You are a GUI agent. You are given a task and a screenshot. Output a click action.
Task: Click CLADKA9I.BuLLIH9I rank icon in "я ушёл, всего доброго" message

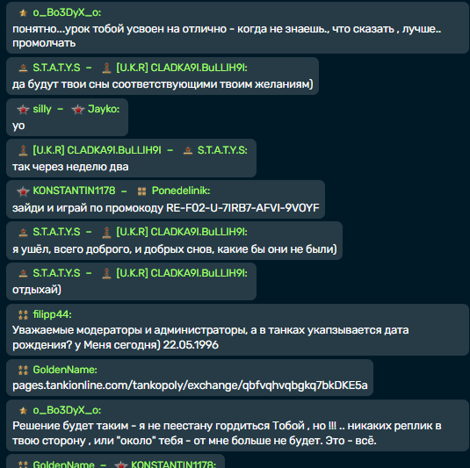point(106,232)
